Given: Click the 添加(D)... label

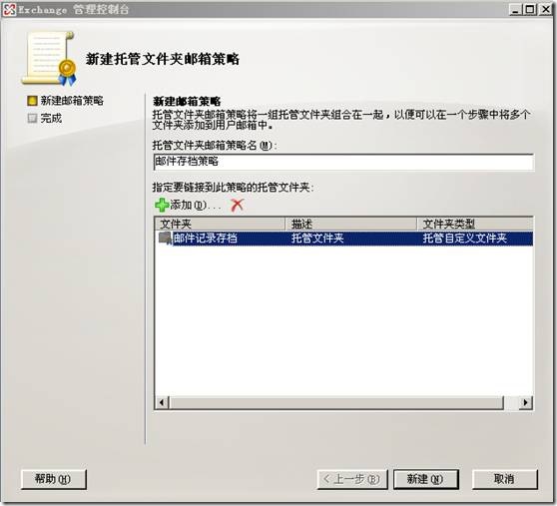Looking at the screenshot, I should tap(196, 205).
